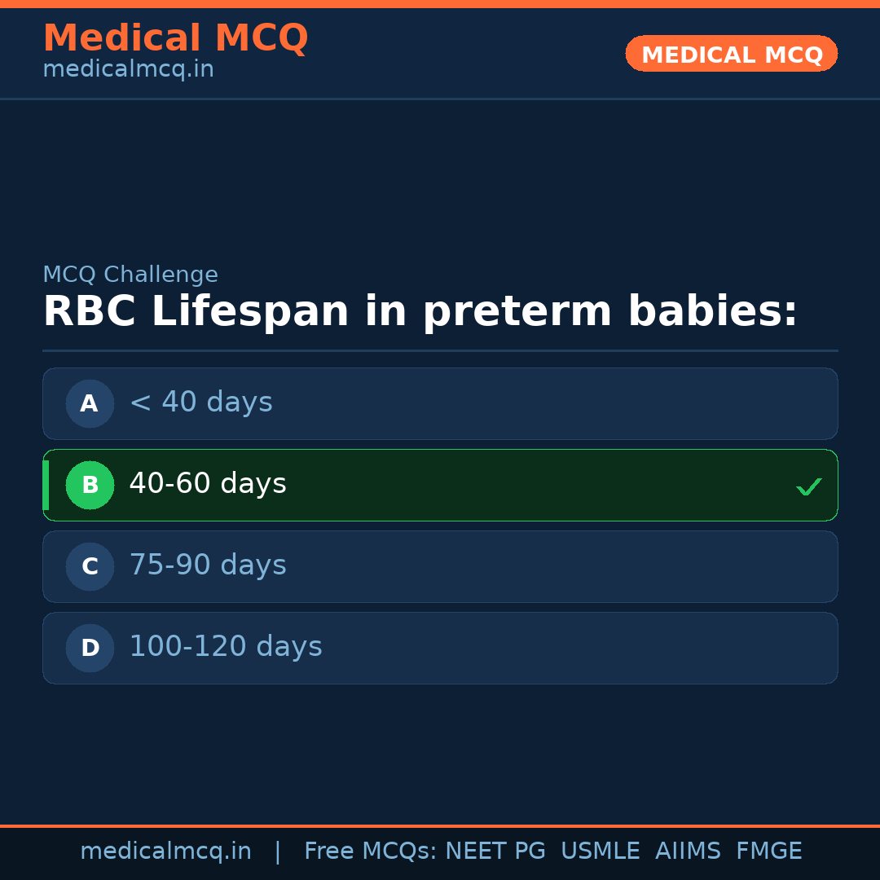Click the "RBC Lifespan in preterm babies:" heading

(420, 312)
